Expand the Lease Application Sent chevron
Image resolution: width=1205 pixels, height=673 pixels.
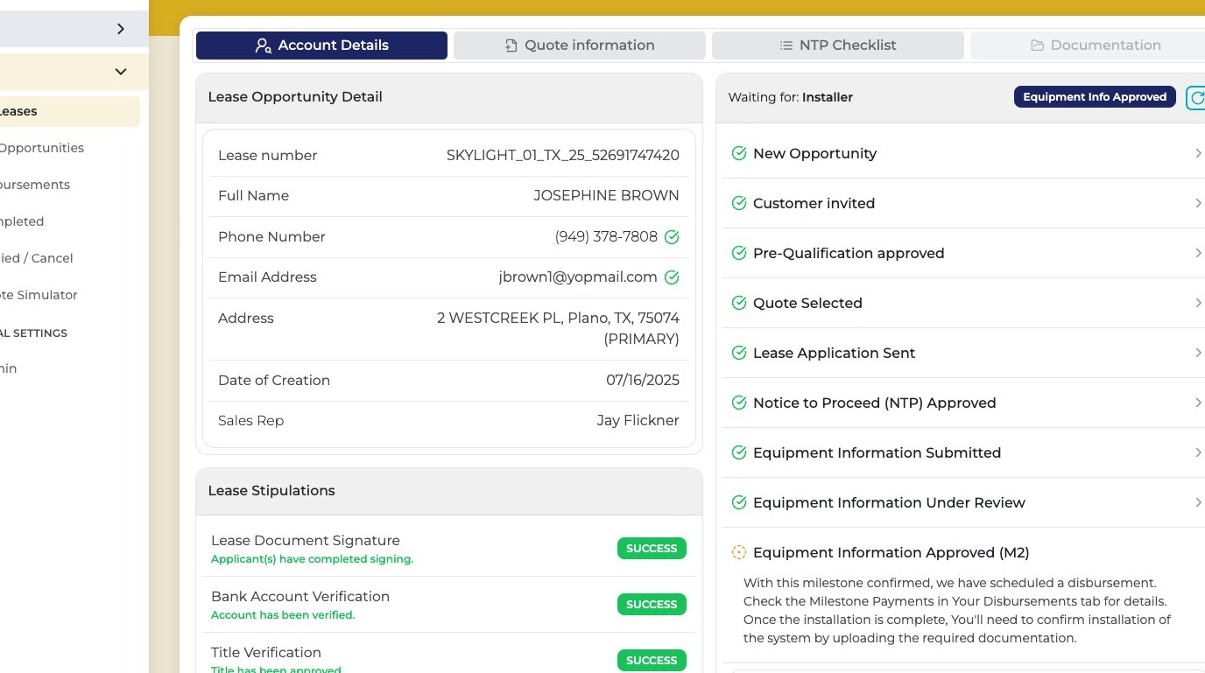[x=1198, y=353]
